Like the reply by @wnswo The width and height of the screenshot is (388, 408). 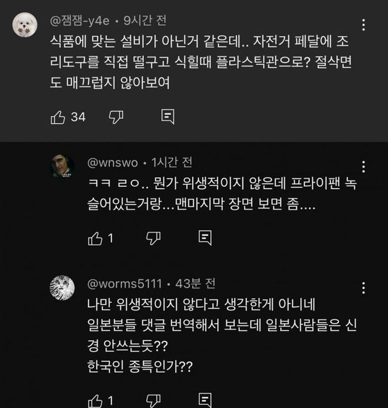click(95, 238)
